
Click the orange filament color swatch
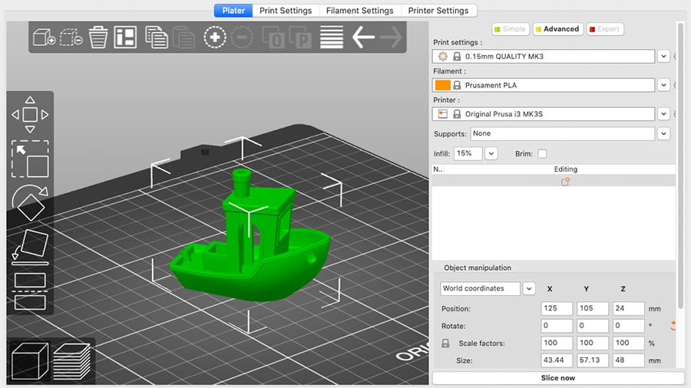click(x=442, y=85)
